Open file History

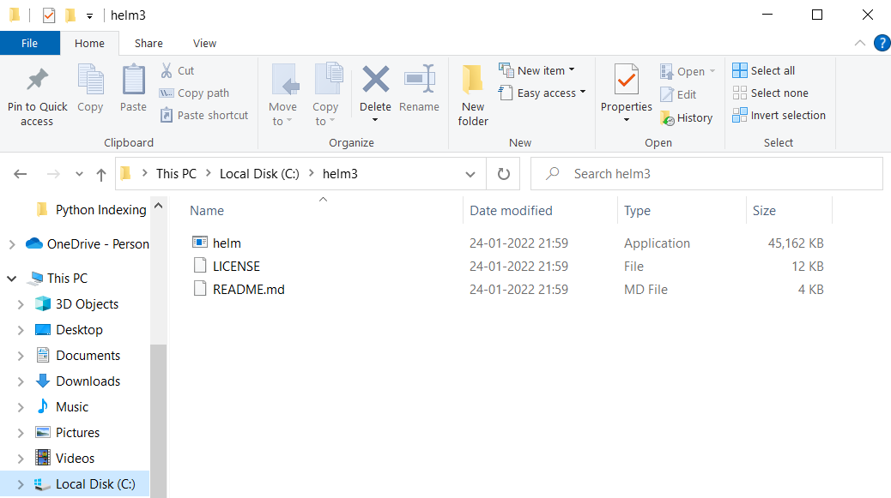point(687,118)
